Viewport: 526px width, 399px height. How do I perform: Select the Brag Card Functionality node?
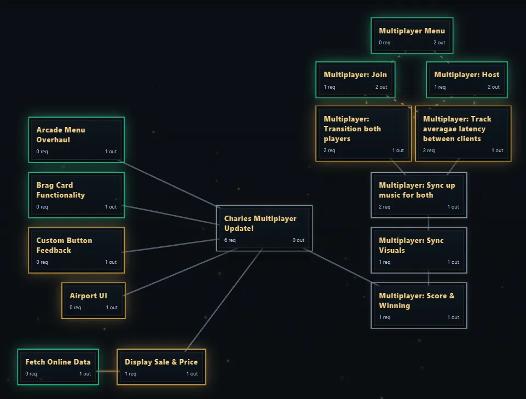tap(76, 195)
